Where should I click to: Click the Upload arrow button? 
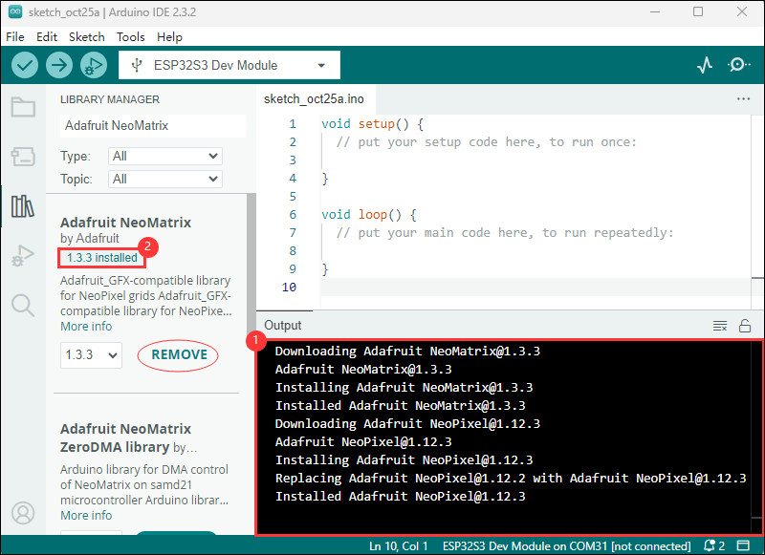pyautogui.click(x=59, y=65)
